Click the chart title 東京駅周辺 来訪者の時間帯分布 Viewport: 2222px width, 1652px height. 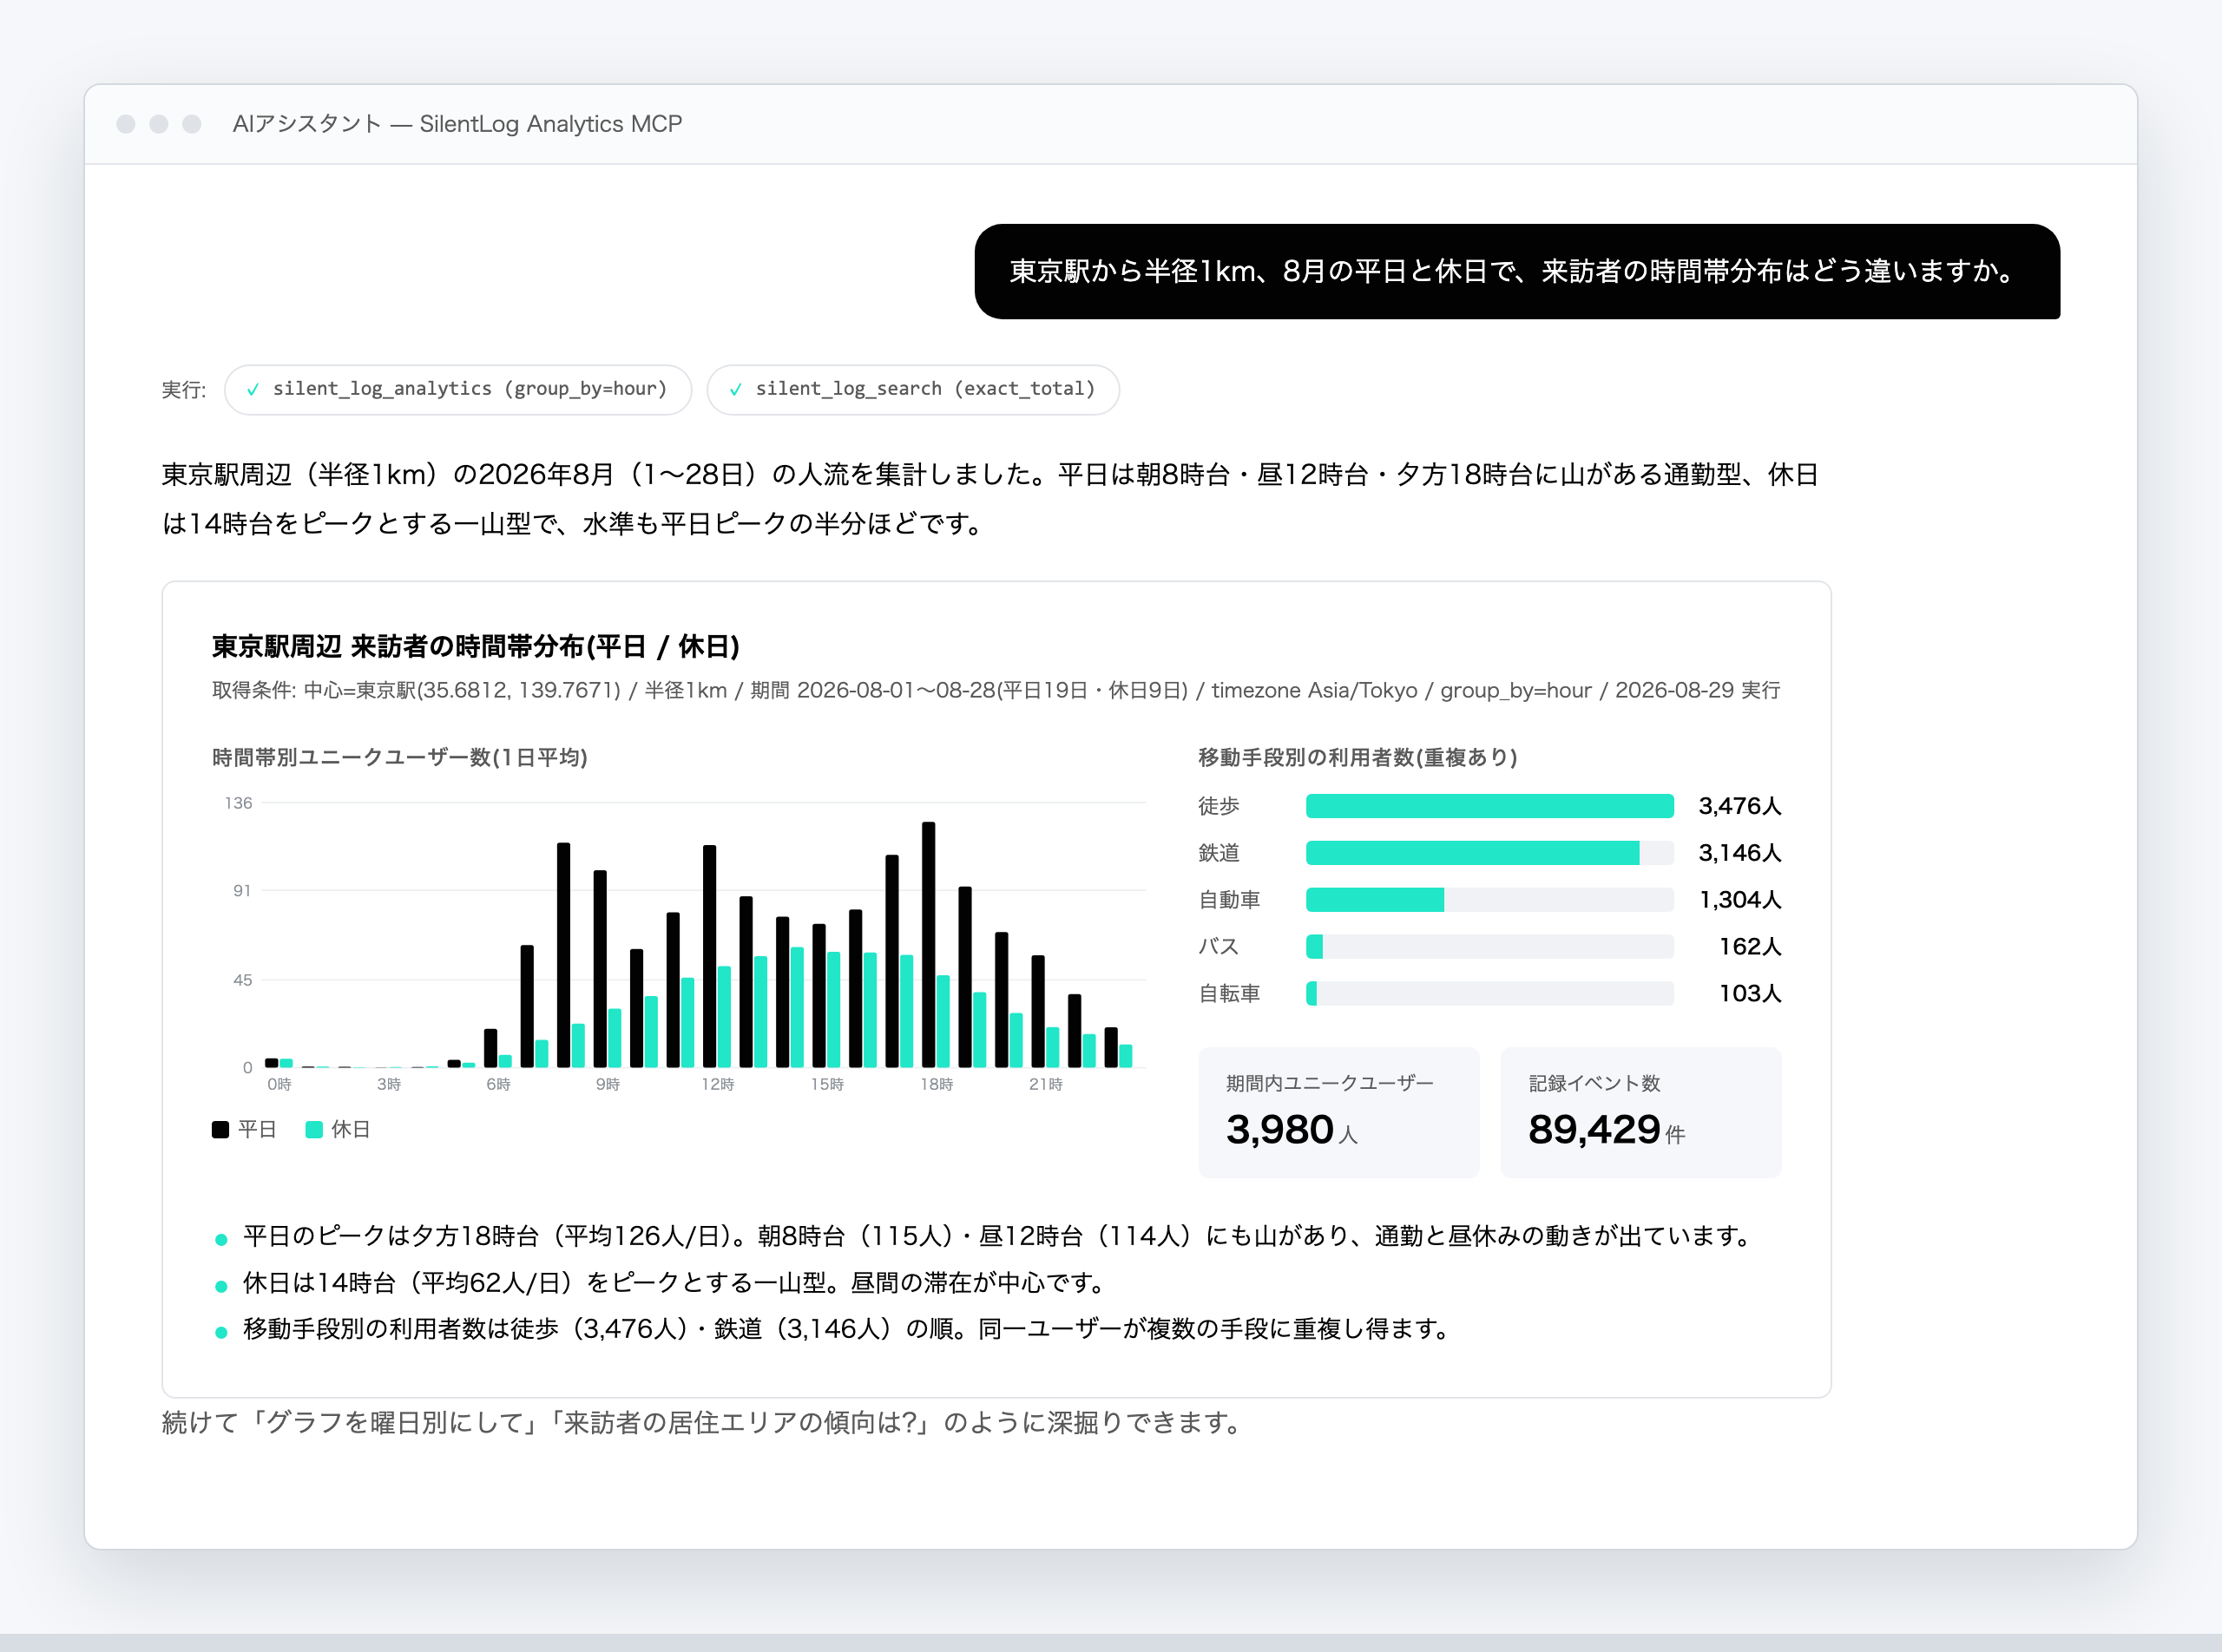tap(477, 647)
